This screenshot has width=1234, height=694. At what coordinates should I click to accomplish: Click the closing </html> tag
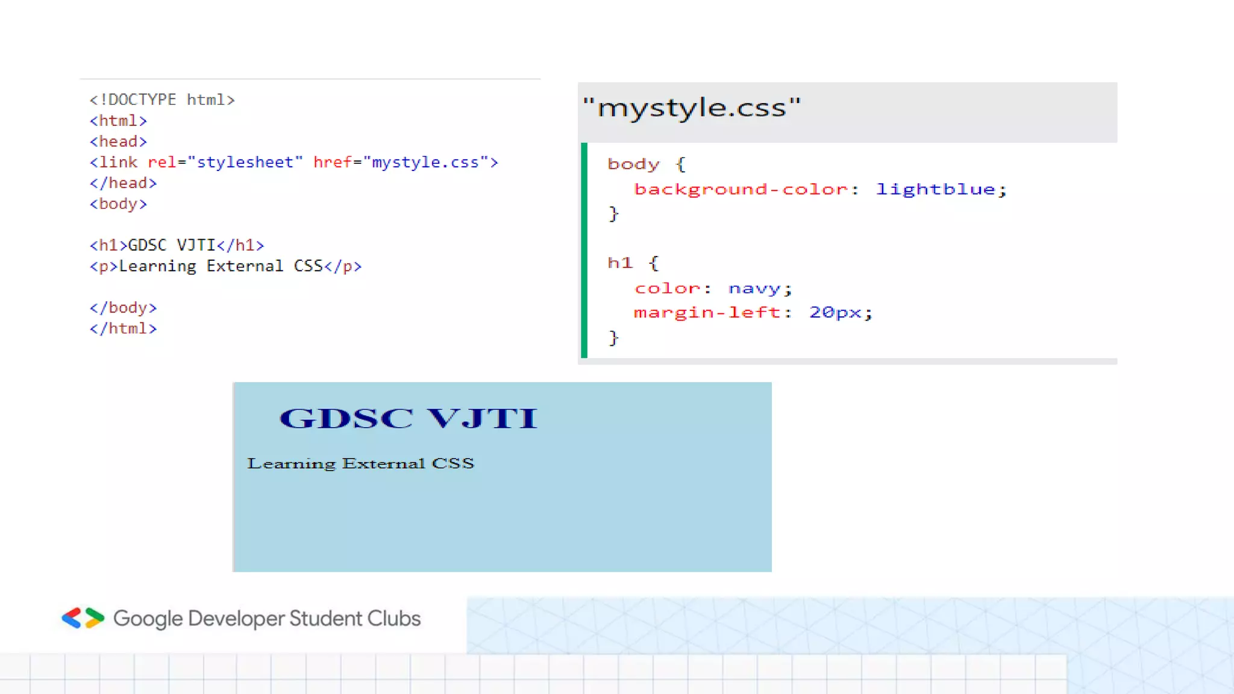(x=123, y=329)
